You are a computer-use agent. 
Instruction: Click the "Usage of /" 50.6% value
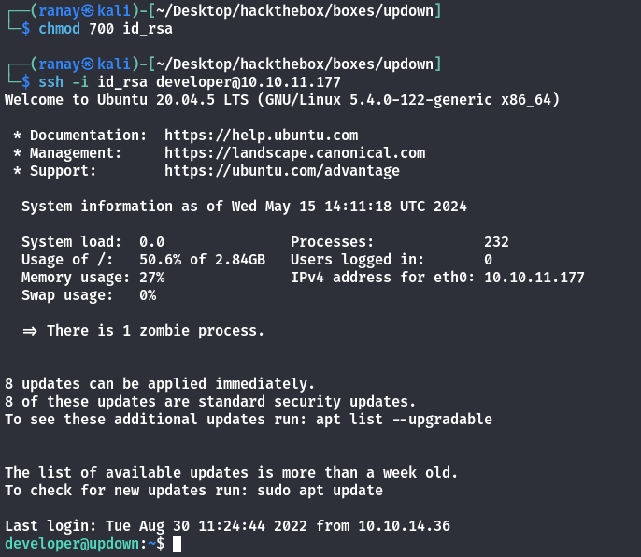[160, 260]
